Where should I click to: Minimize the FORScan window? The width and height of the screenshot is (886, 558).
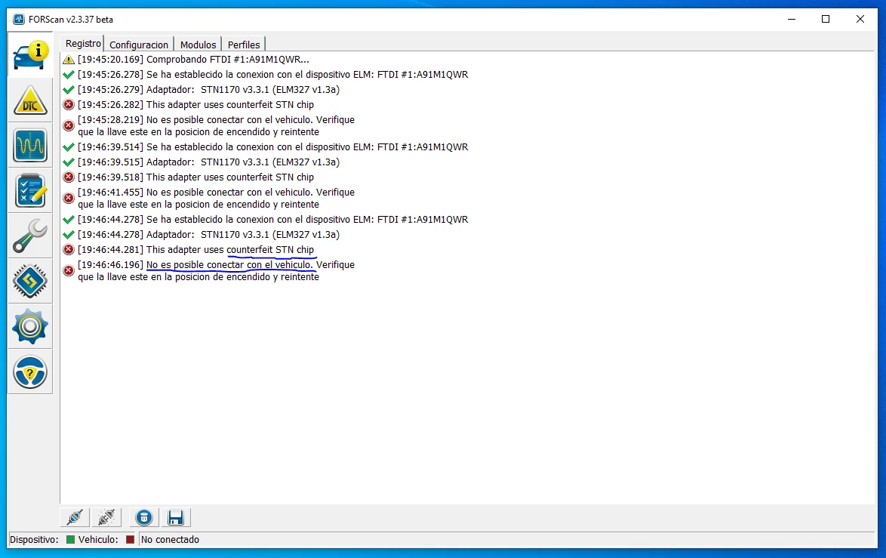792,19
